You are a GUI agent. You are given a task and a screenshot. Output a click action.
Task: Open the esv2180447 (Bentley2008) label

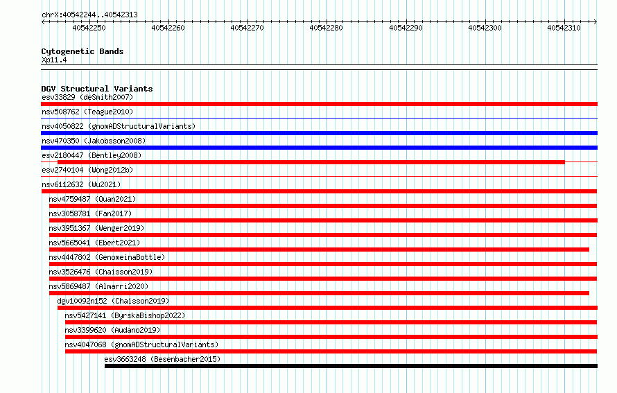pyautogui.click(x=92, y=155)
